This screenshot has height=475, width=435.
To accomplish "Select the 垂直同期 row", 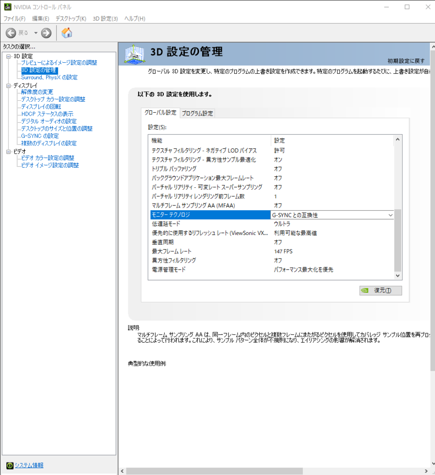I will pyautogui.click(x=272, y=242).
